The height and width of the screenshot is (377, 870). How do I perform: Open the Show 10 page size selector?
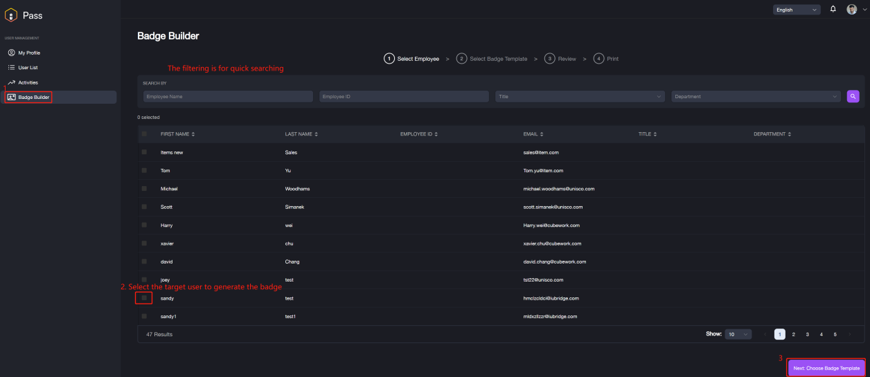click(x=738, y=334)
